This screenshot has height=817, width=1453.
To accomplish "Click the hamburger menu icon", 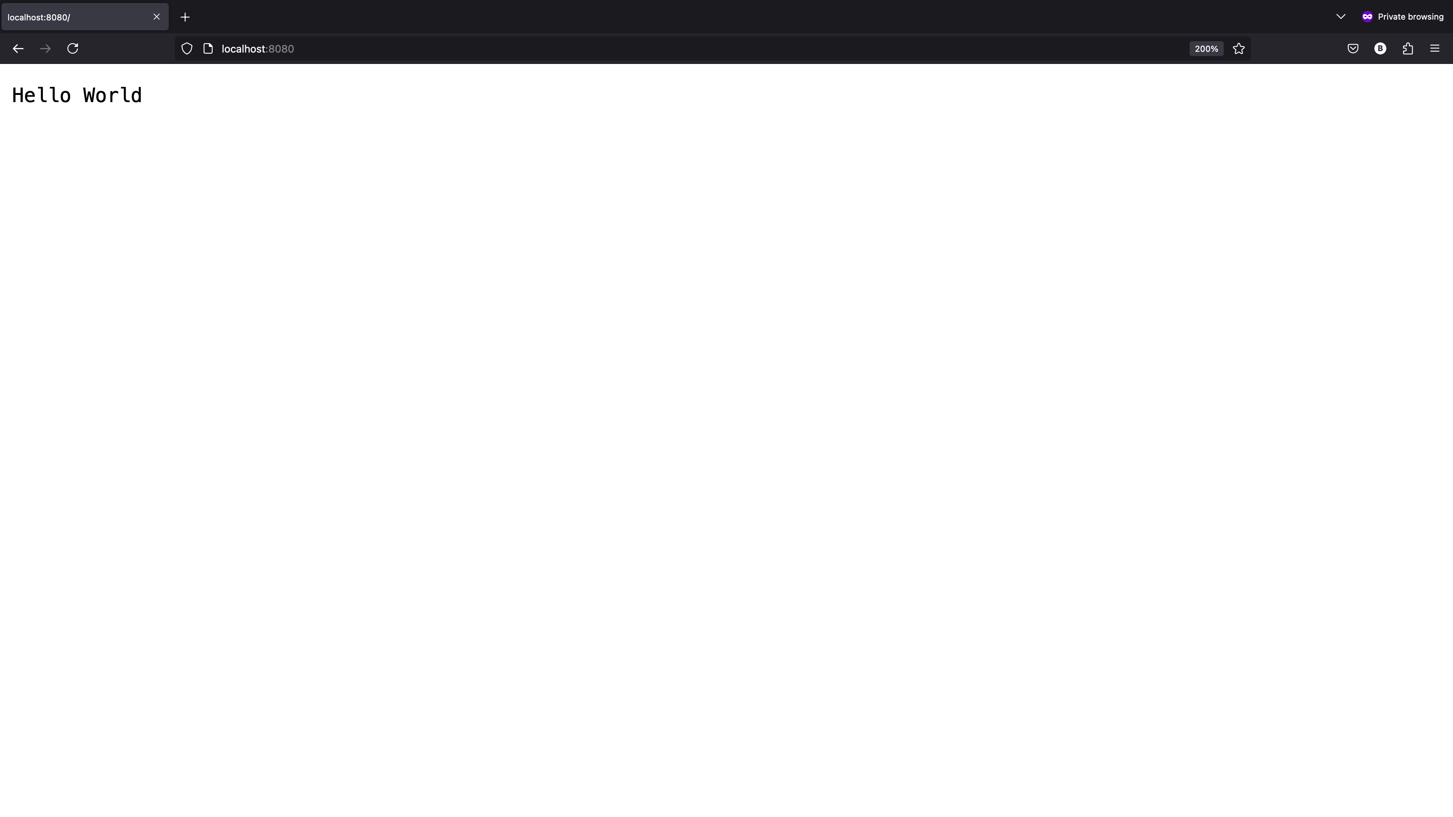I will pos(1435,48).
